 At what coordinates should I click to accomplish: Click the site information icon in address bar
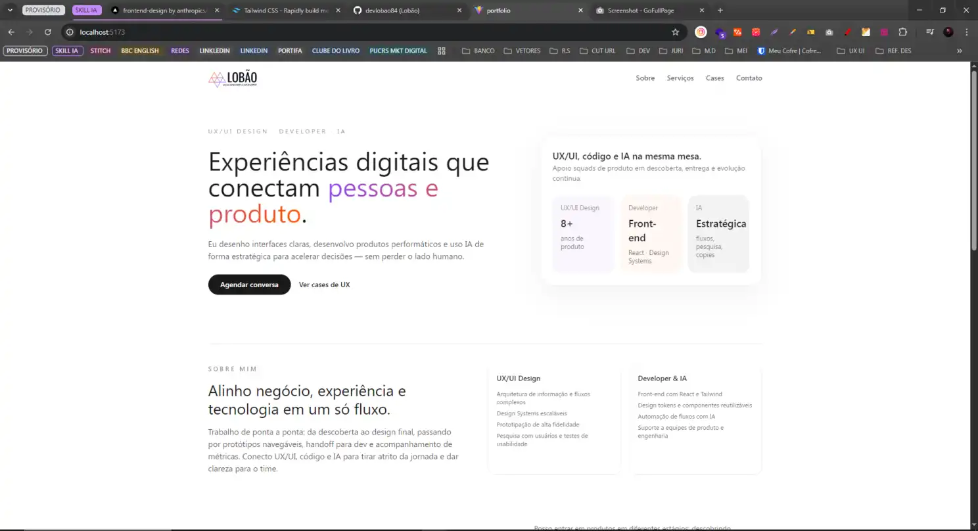70,32
